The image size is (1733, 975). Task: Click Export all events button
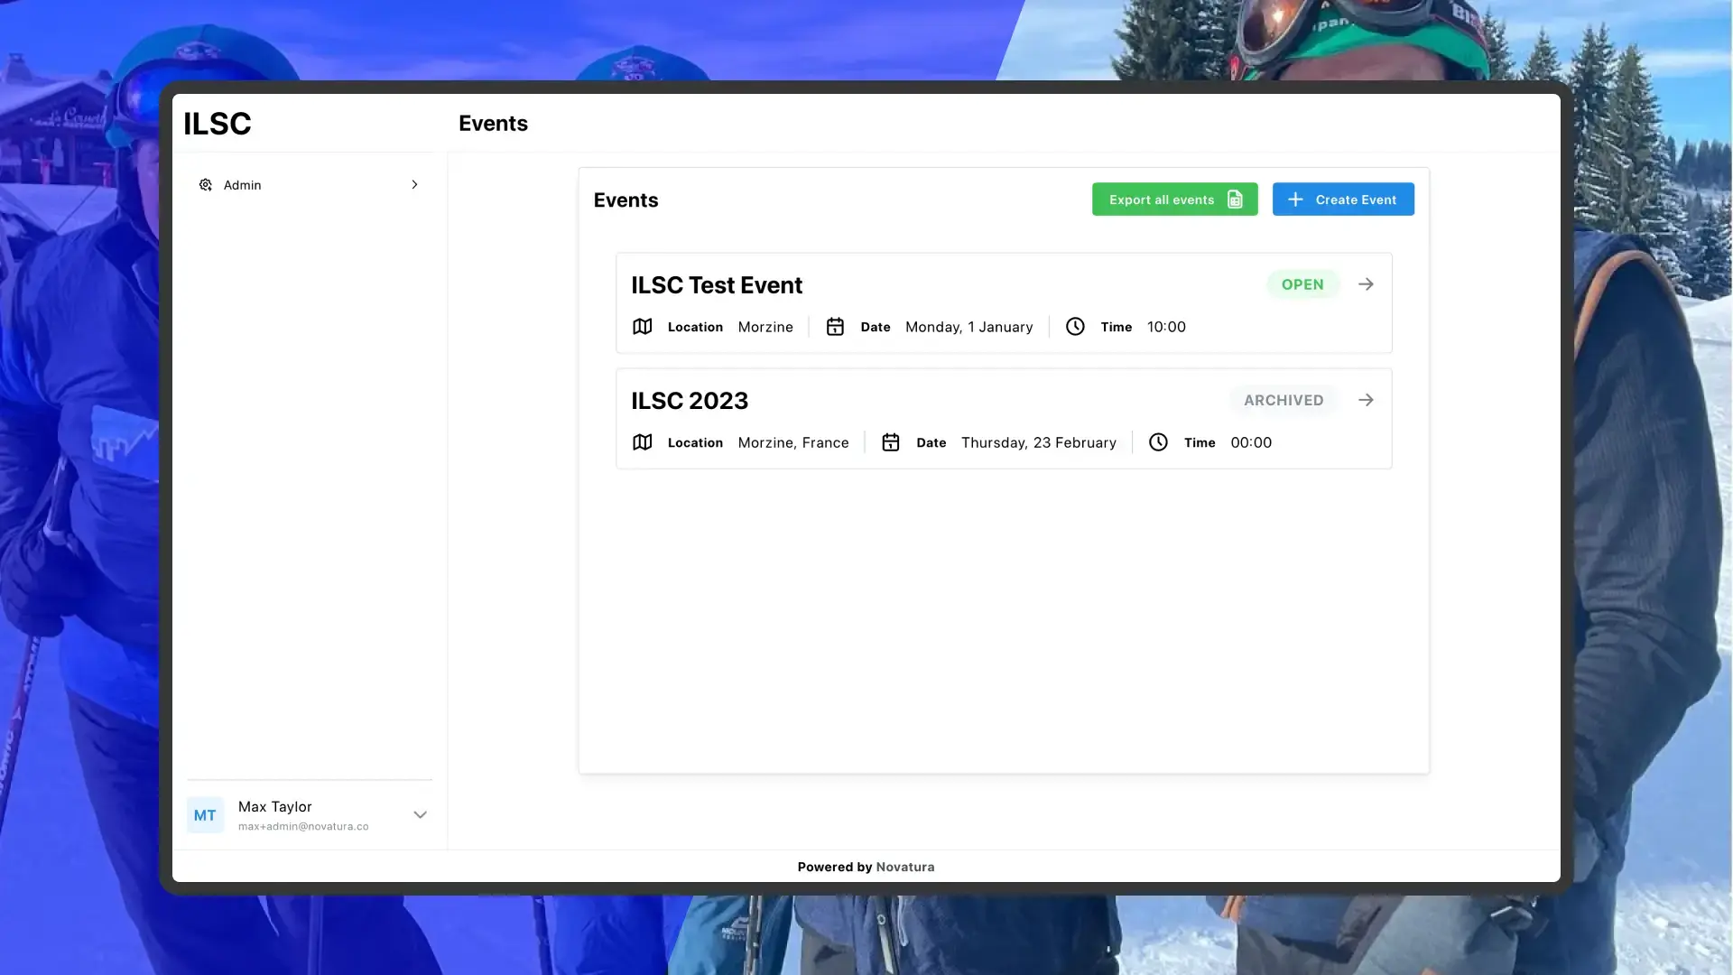click(1174, 200)
